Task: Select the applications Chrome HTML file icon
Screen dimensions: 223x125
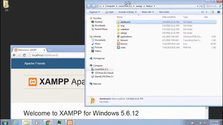Action: pos(118,36)
